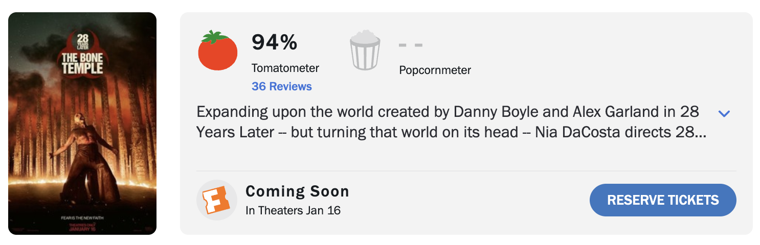Click the 94% Tomatometer score
This screenshot has height=245, width=760.
coord(274,42)
